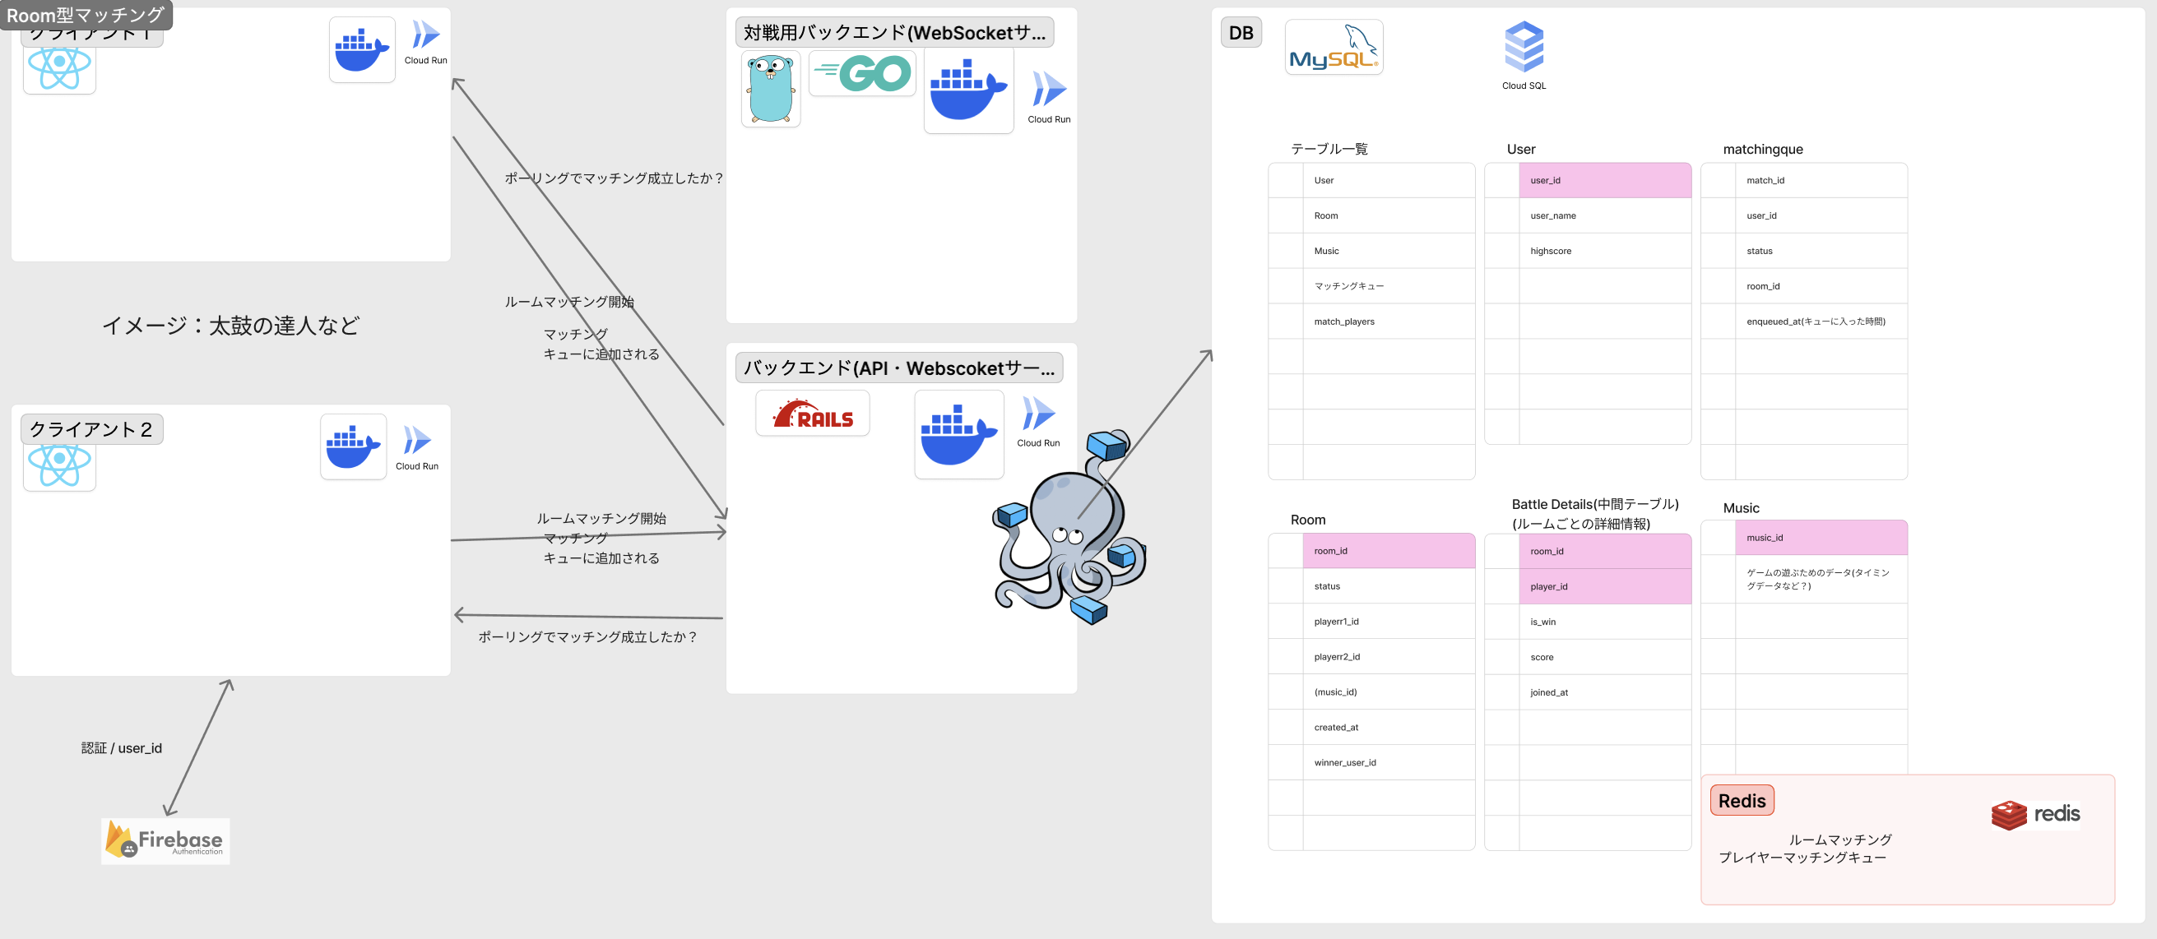Select the Rails logo
This screenshot has width=2157, height=939.
812,414
